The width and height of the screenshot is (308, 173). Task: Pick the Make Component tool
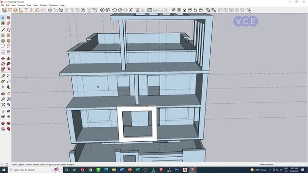point(9,18)
